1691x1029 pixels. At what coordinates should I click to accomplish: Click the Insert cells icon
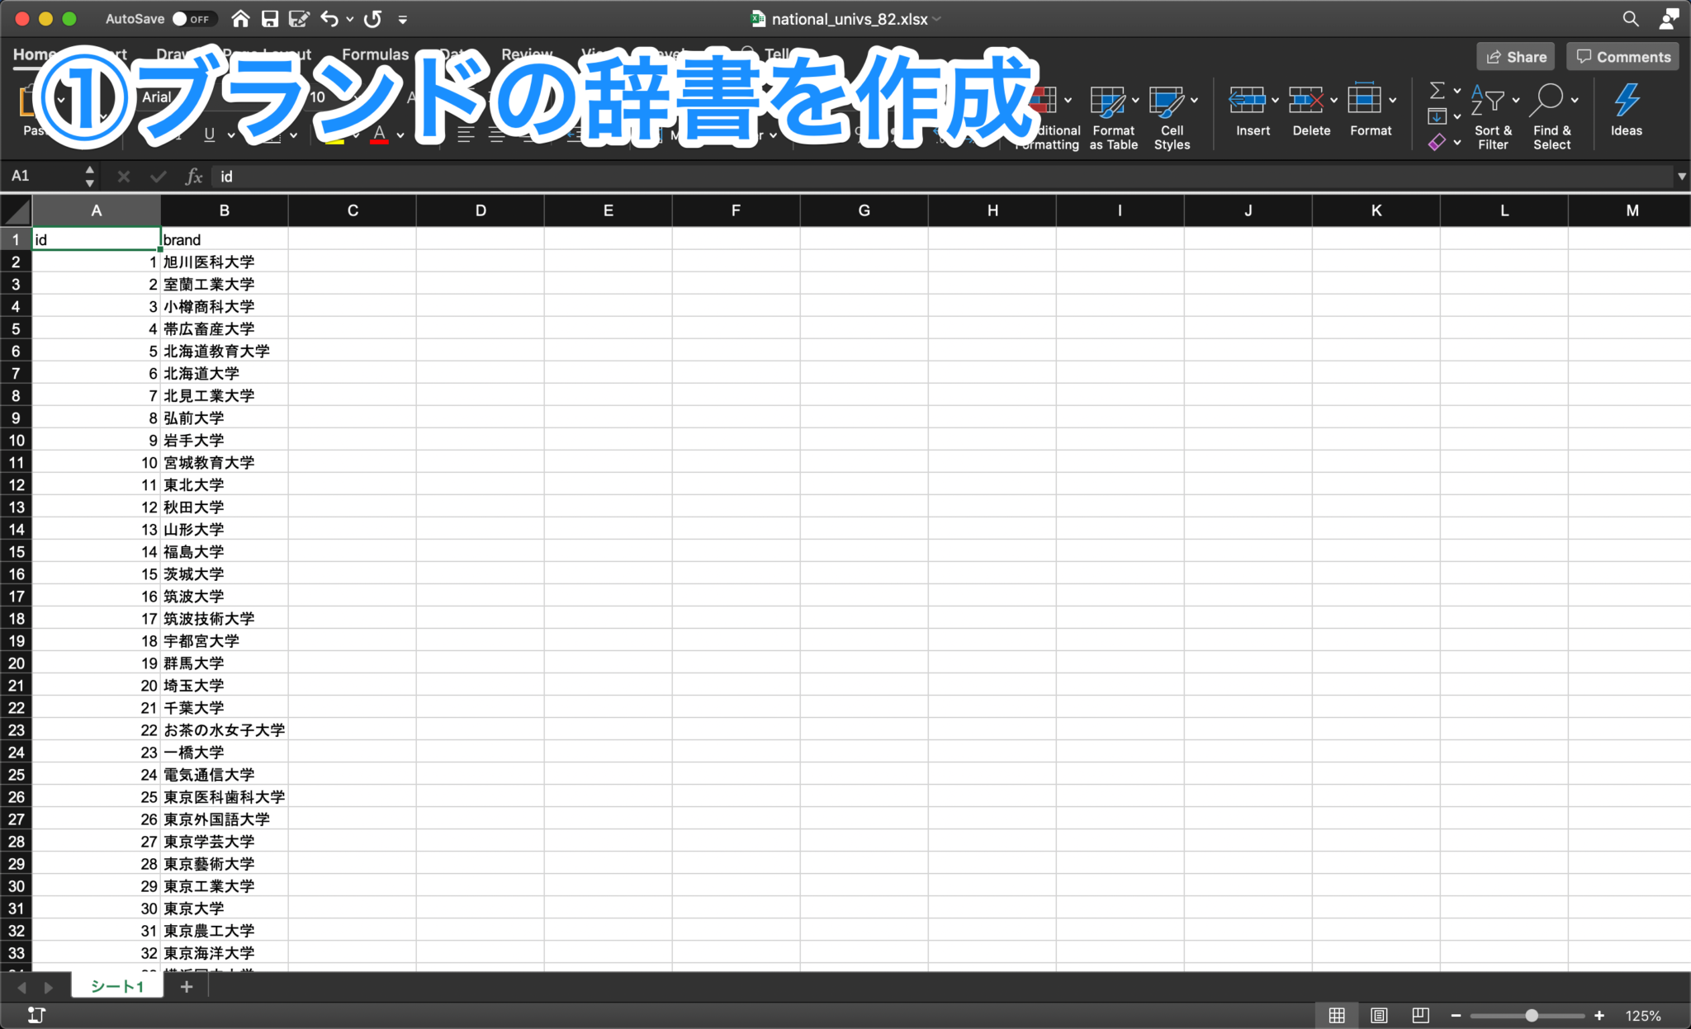click(x=1247, y=101)
